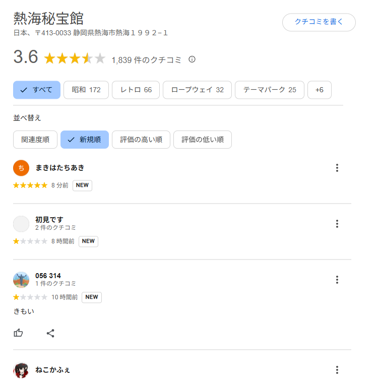Open the options menu for ねこかふぇ's review

point(337,370)
